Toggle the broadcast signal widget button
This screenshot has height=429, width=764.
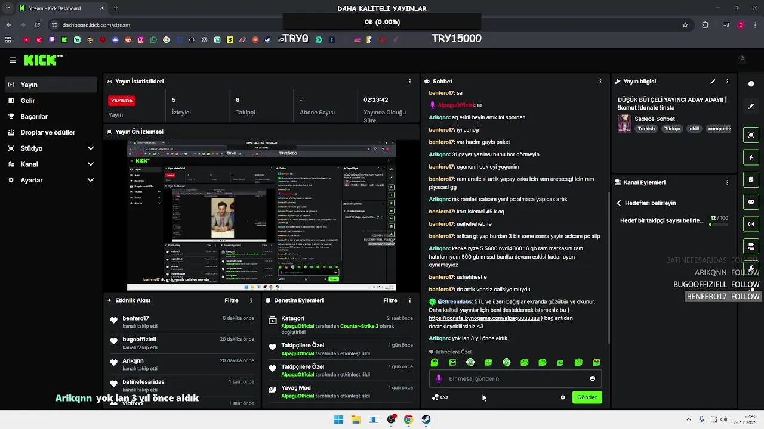[x=751, y=224]
